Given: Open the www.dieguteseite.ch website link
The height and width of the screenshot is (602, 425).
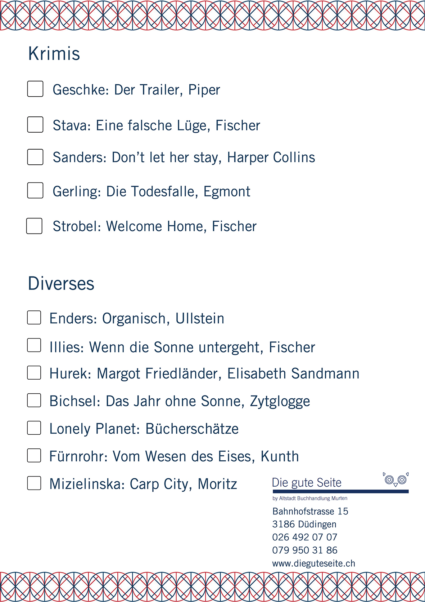Looking at the screenshot, I should tap(313, 563).
